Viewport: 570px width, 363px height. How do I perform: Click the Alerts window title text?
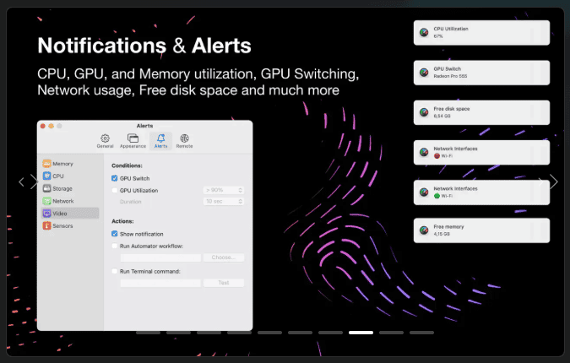coord(144,126)
